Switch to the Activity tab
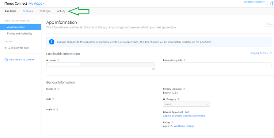This screenshot has width=274, height=138. coord(61,11)
